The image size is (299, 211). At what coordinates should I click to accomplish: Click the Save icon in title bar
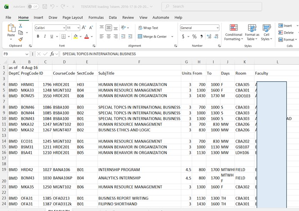pyautogui.click(x=45, y=6)
